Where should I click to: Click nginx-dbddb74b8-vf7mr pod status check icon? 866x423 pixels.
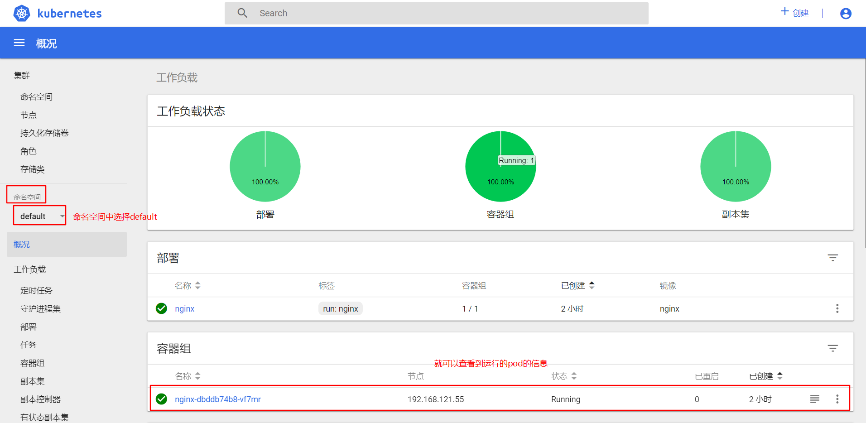pos(162,399)
